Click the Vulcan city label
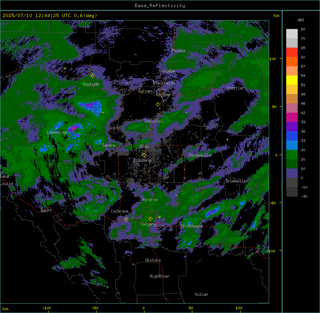This screenshot has width=320, height=313. [201, 294]
